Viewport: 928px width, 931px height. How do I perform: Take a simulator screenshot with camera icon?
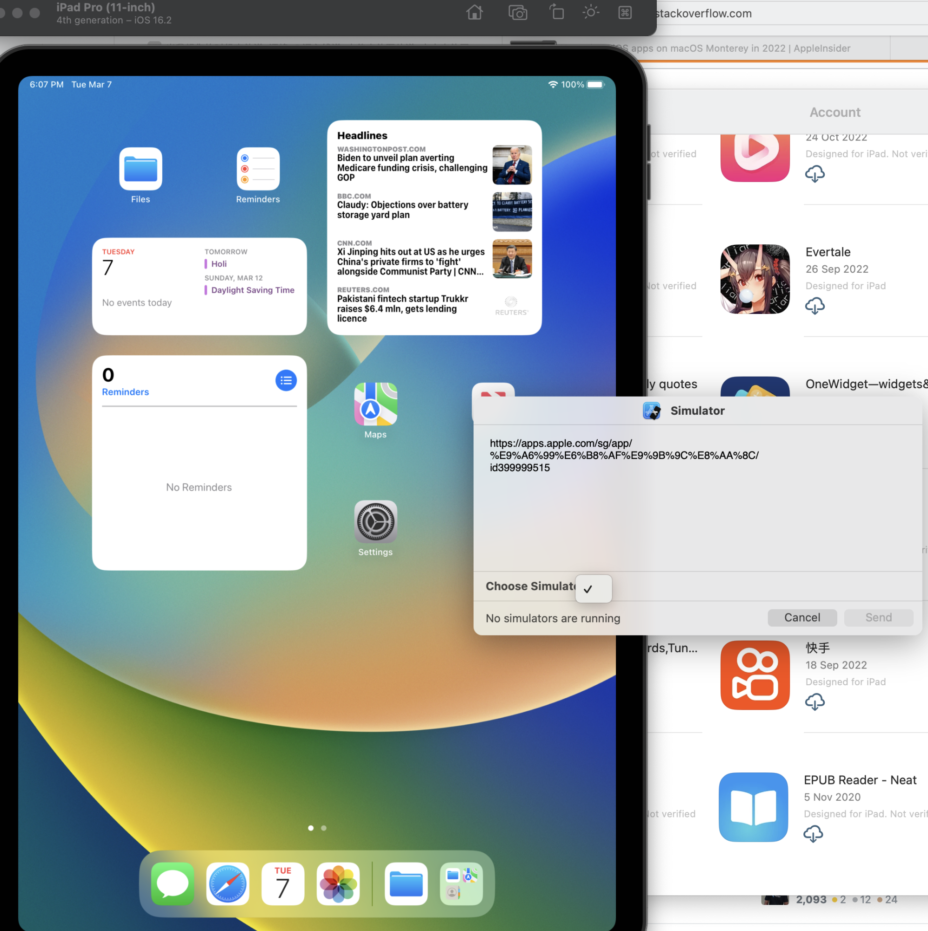coord(518,12)
